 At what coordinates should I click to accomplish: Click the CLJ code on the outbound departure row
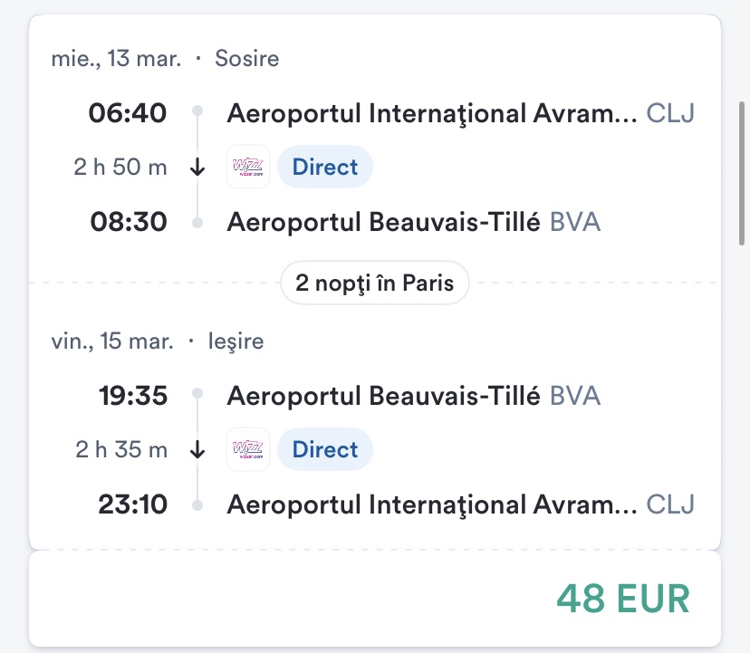click(x=671, y=113)
